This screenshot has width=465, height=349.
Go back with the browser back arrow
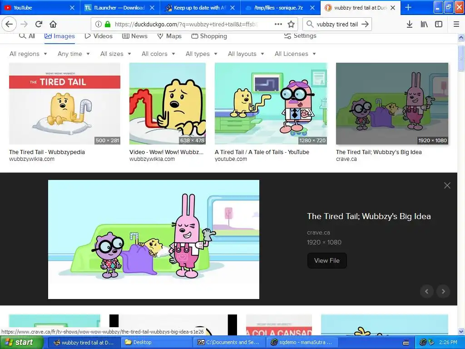(x=9, y=25)
